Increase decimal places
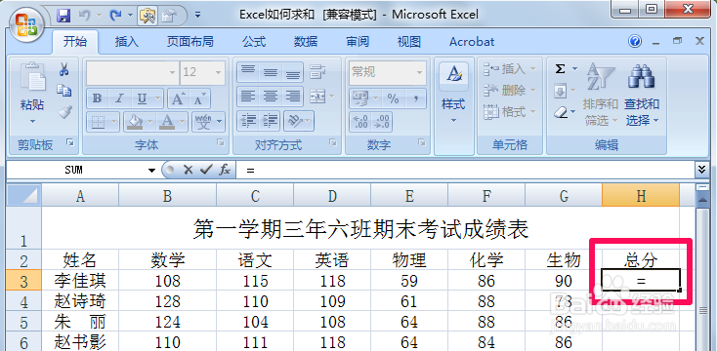The width and height of the screenshot is (717, 351). pyautogui.click(x=360, y=122)
